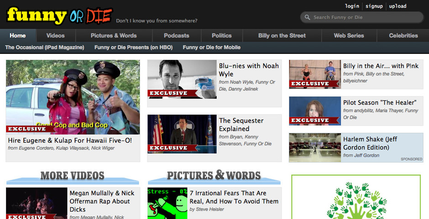Open the Megan Mullally rap video thumbnail

pyautogui.click(x=37, y=203)
